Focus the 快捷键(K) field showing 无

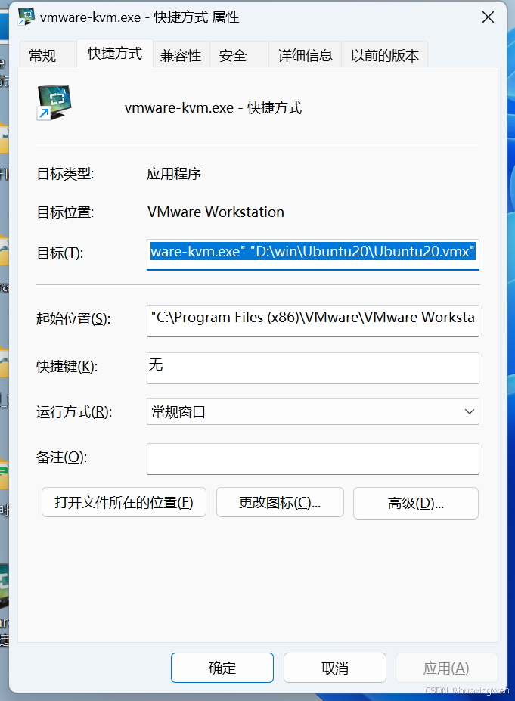point(313,368)
